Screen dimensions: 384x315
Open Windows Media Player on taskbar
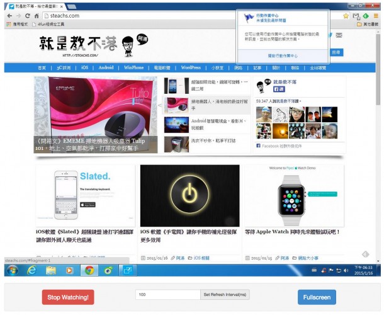tap(69, 270)
